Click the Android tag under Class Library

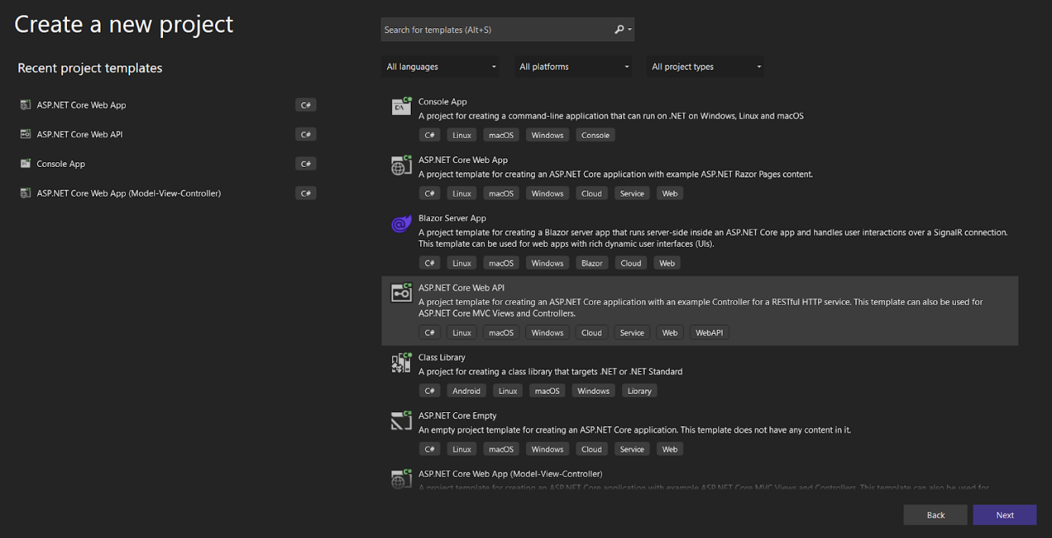click(467, 391)
